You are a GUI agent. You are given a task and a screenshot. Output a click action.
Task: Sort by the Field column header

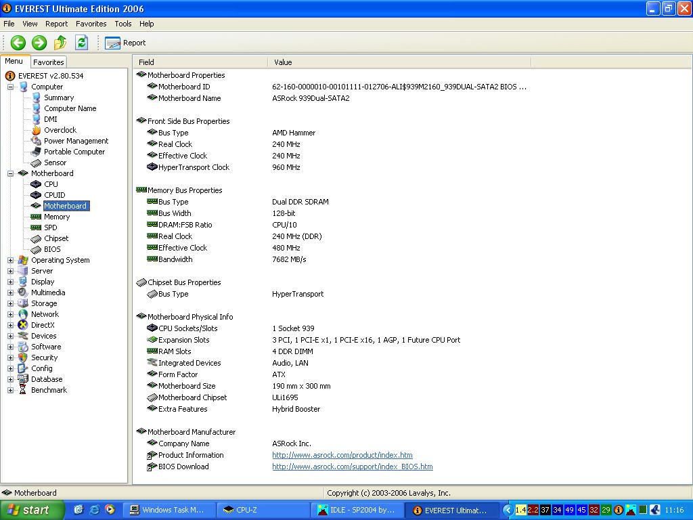200,62
